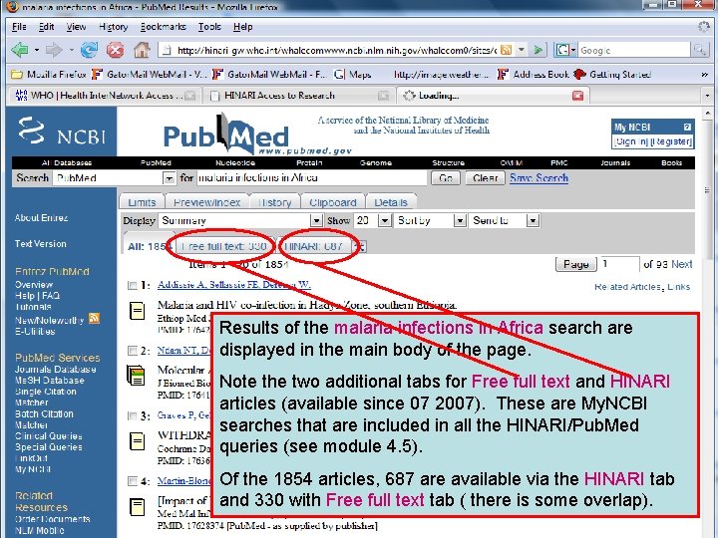Image resolution: width=718 pixels, height=538 pixels.
Task: Open the Show count dropdown
Action: (385, 221)
